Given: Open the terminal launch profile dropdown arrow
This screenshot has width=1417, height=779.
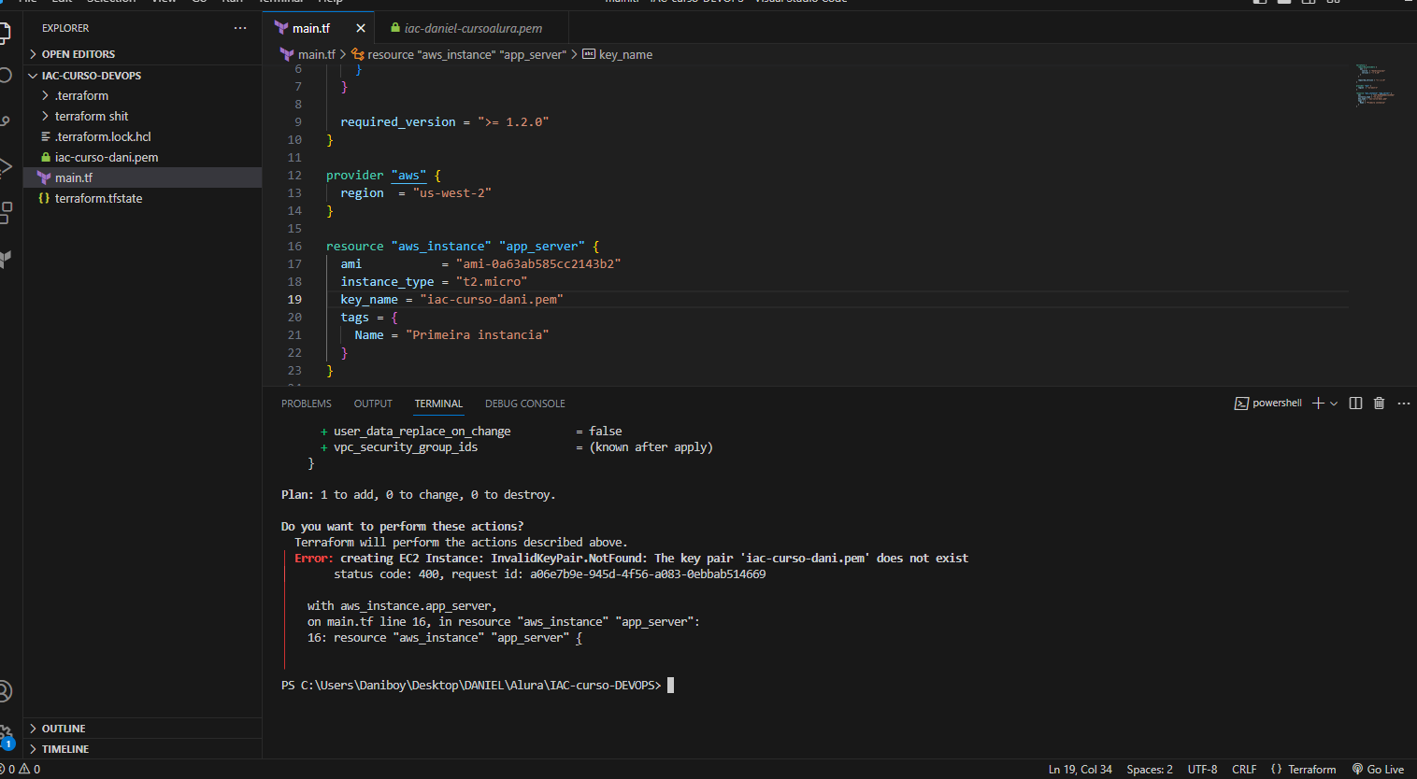Looking at the screenshot, I should tap(1334, 404).
